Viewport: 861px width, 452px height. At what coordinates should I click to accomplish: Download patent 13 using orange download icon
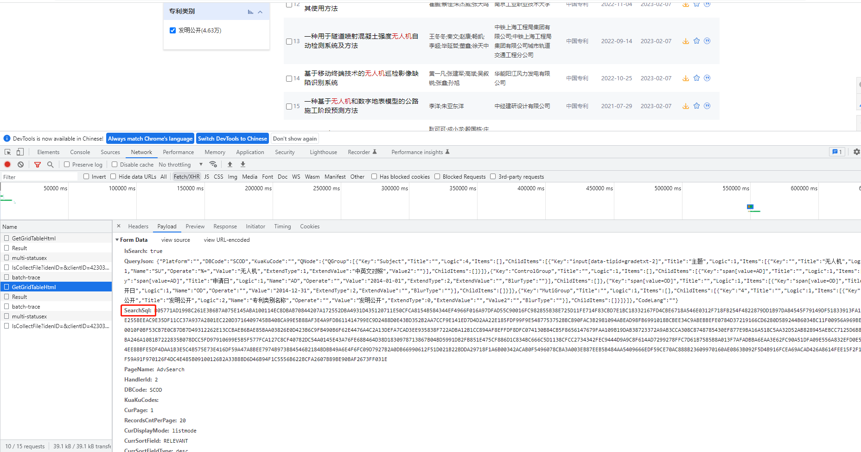point(685,41)
